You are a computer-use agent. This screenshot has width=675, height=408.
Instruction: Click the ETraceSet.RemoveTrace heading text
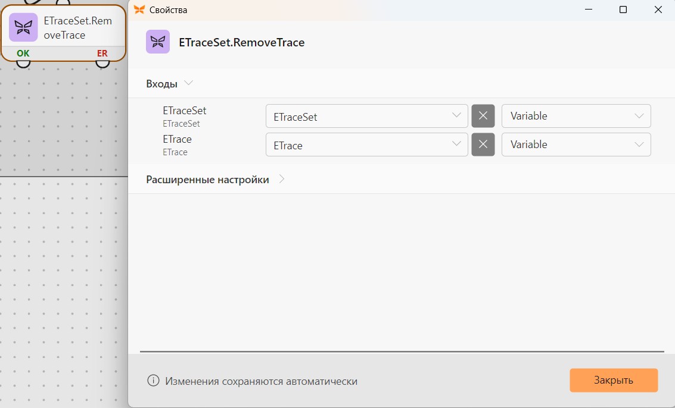(x=241, y=42)
